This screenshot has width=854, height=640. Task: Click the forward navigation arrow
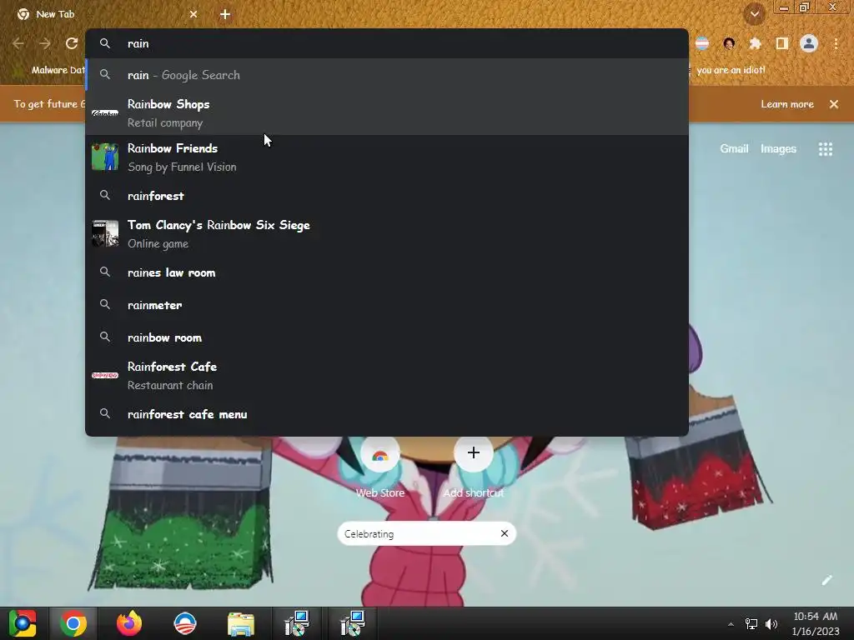pyautogui.click(x=45, y=43)
